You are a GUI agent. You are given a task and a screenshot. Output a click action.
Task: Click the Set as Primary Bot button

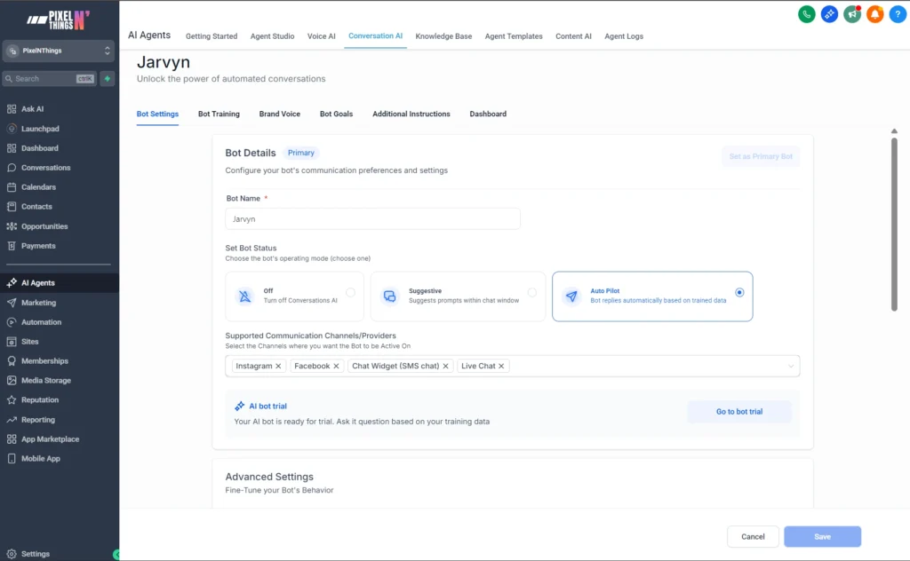[x=761, y=156]
